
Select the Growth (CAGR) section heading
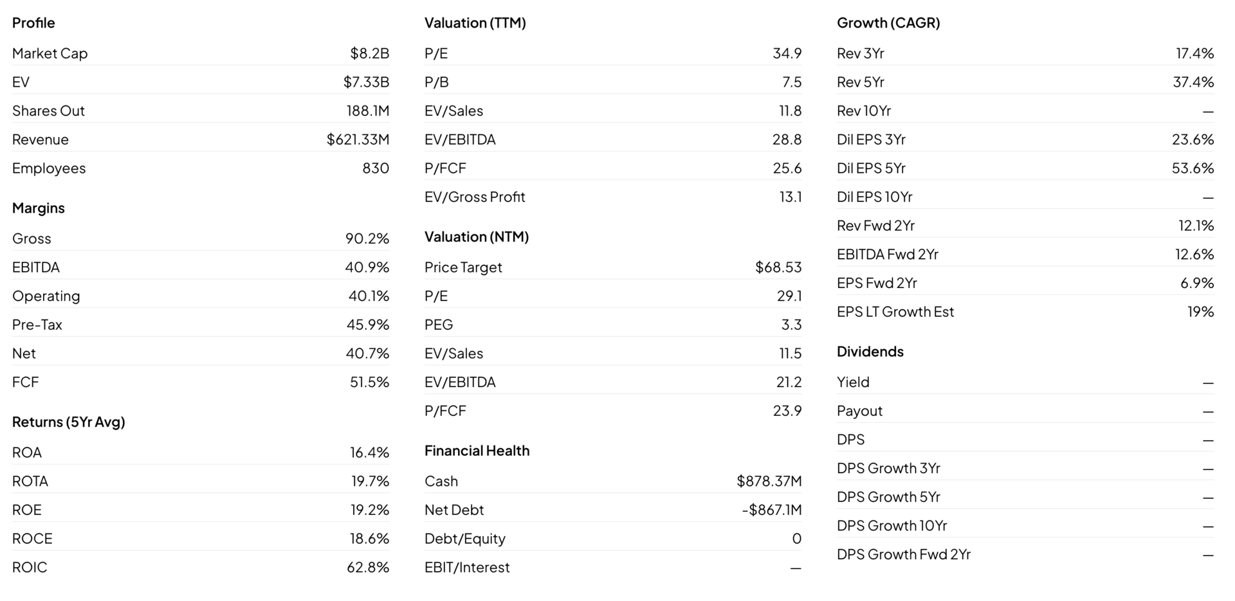[888, 23]
